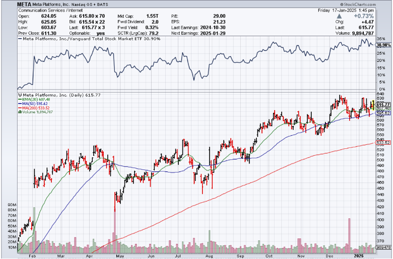Click the Volume legend bar icon
The height and width of the screenshot is (259, 393).
tap(19, 112)
